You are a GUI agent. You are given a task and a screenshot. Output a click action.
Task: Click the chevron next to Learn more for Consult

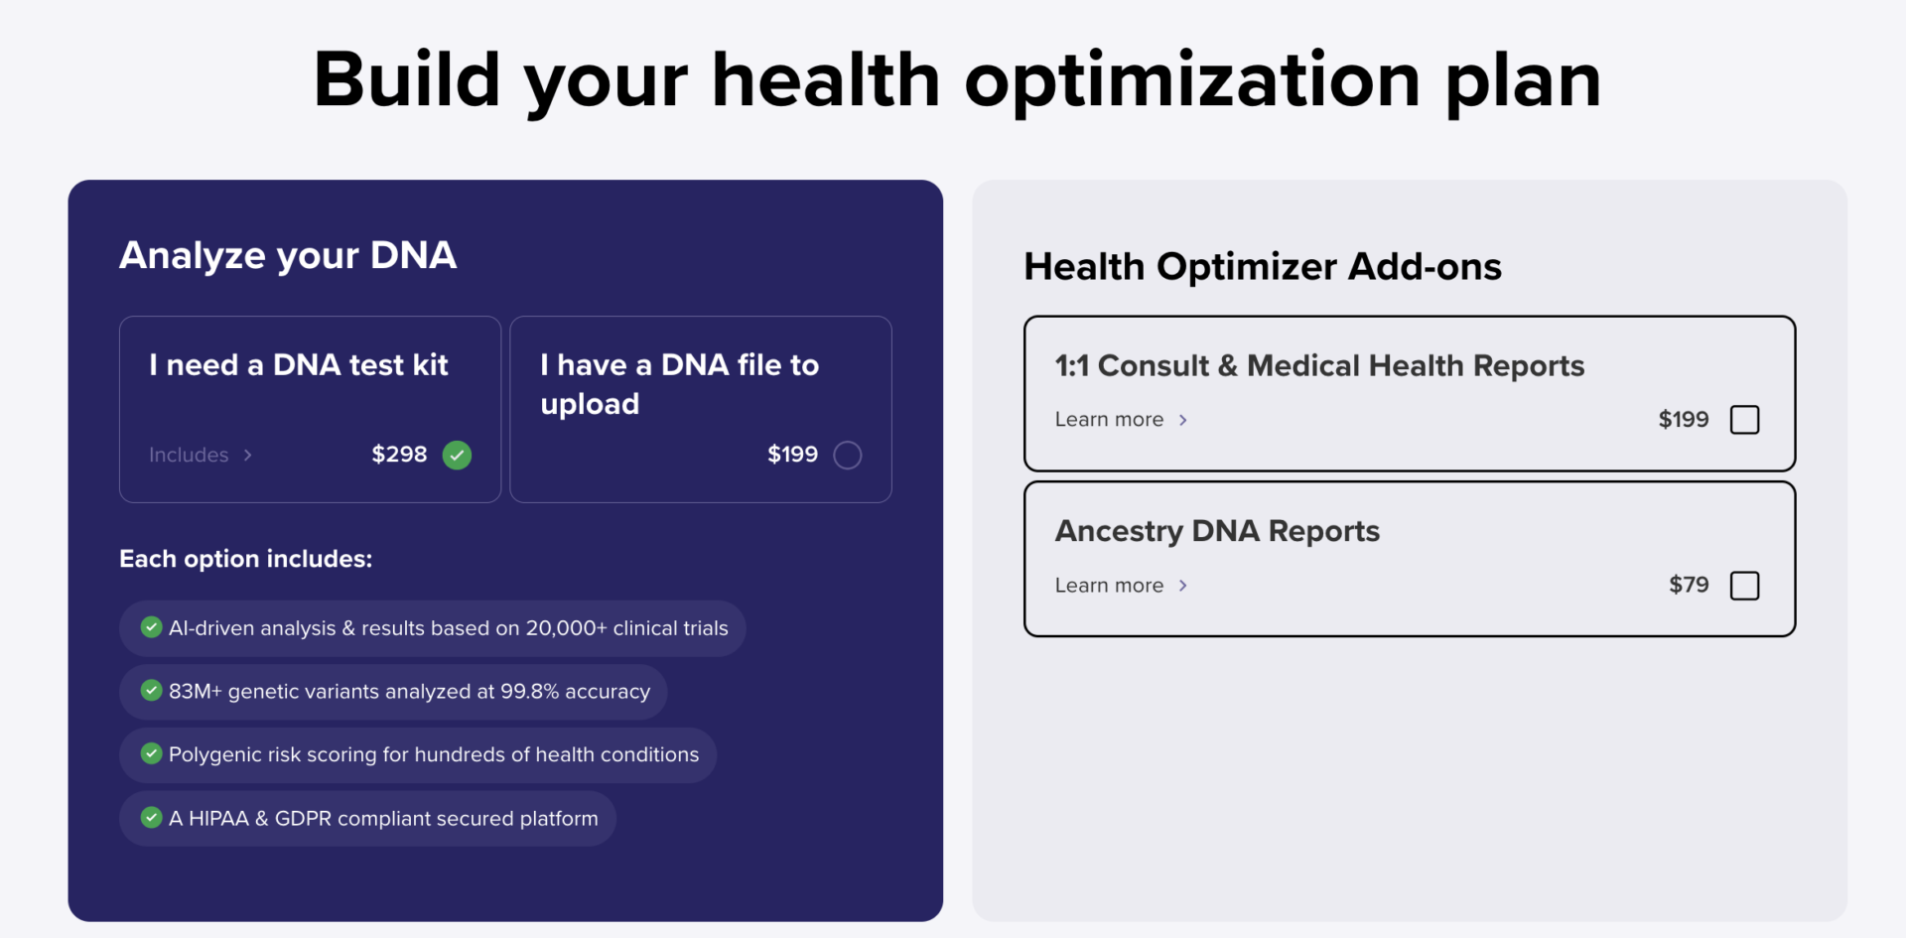[1184, 420]
